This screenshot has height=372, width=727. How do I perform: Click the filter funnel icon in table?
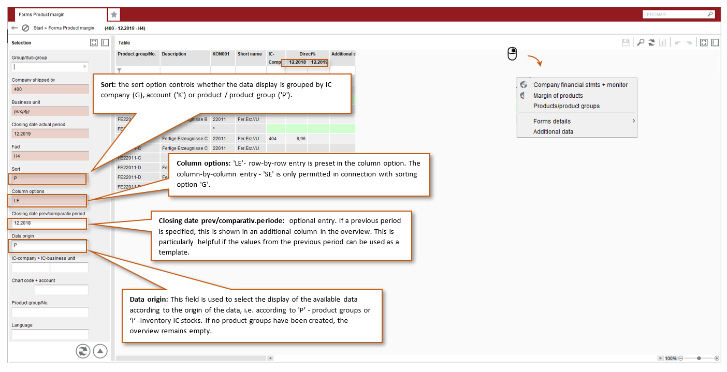pos(119,70)
